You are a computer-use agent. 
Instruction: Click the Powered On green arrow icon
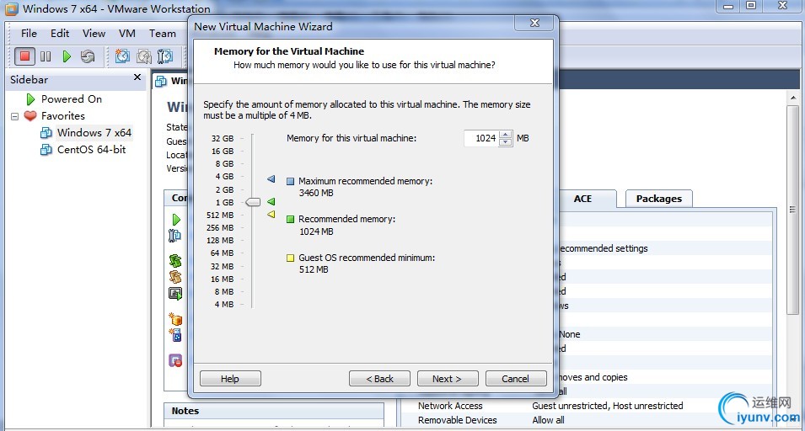[x=30, y=98]
